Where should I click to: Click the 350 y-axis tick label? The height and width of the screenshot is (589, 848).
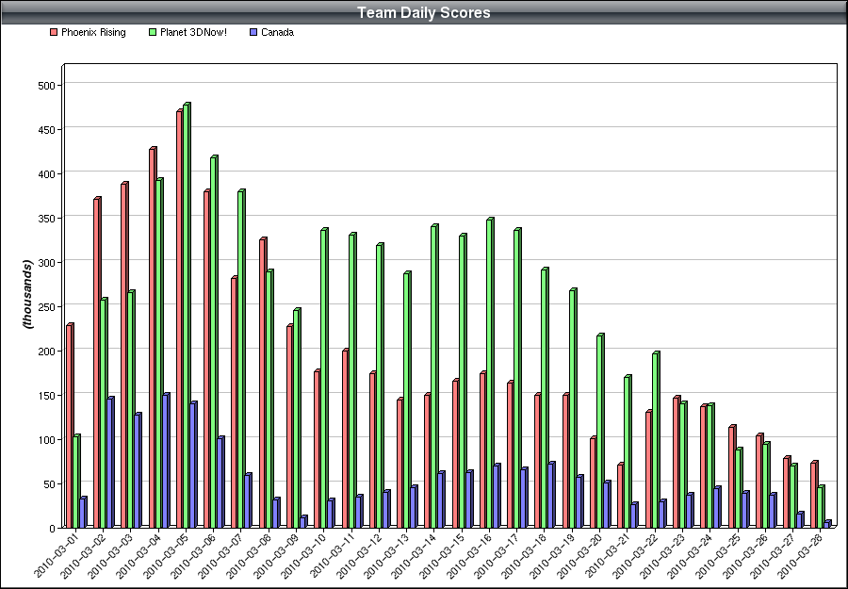pos(46,219)
